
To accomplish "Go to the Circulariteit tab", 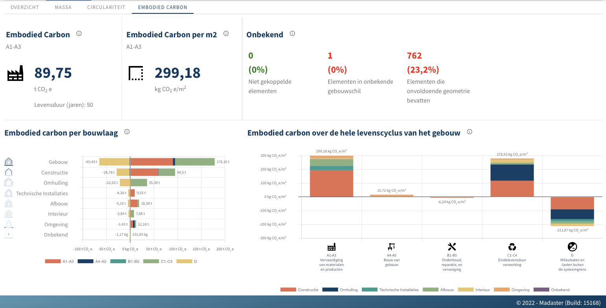I will [106, 7].
